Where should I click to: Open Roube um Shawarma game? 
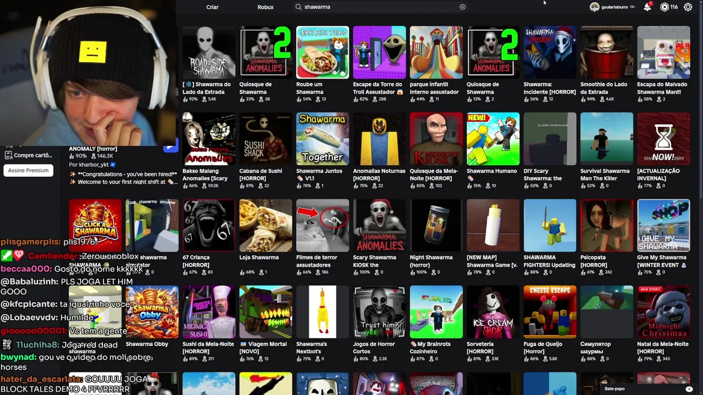click(322, 52)
